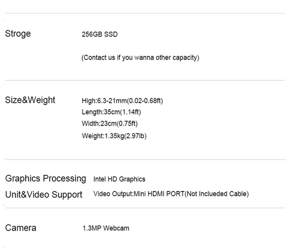This screenshot has width=293, height=249.
Task: Click the Length 35cm specification line
Action: pos(111,112)
